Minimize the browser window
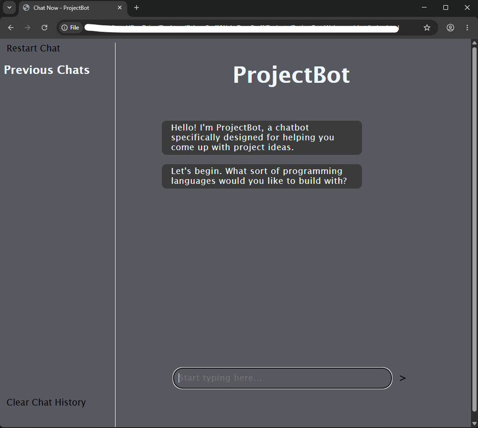 [x=424, y=7]
